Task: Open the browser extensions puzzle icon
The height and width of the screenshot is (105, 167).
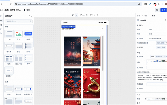Action: (x=159, y=4)
